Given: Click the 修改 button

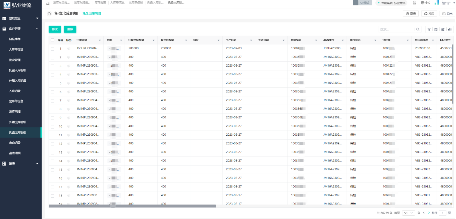Looking at the screenshot, I should [x=55, y=29].
